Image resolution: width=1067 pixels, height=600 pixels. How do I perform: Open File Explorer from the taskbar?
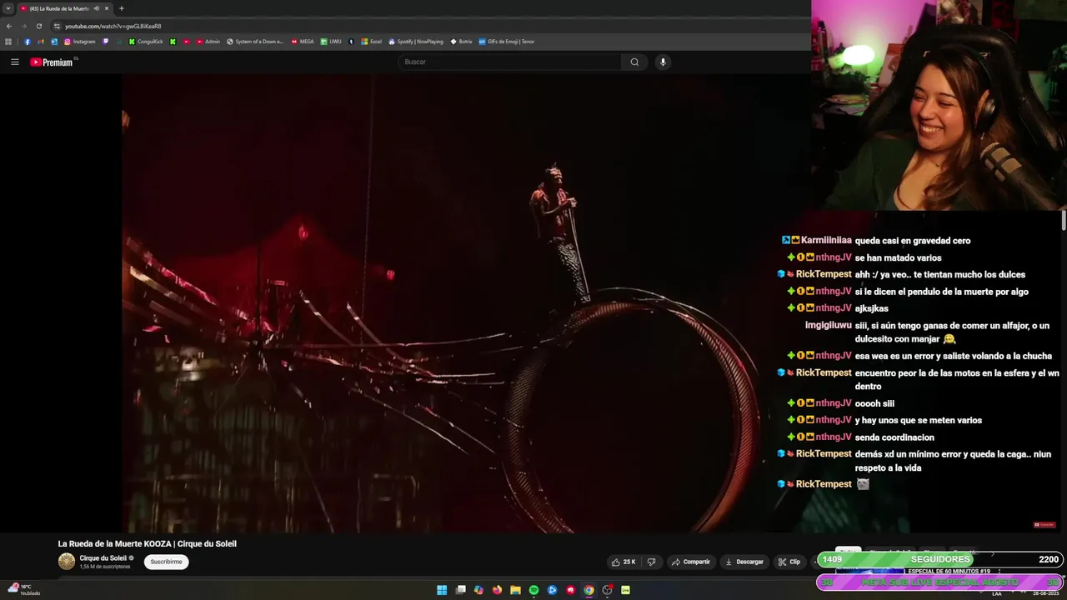point(515,590)
